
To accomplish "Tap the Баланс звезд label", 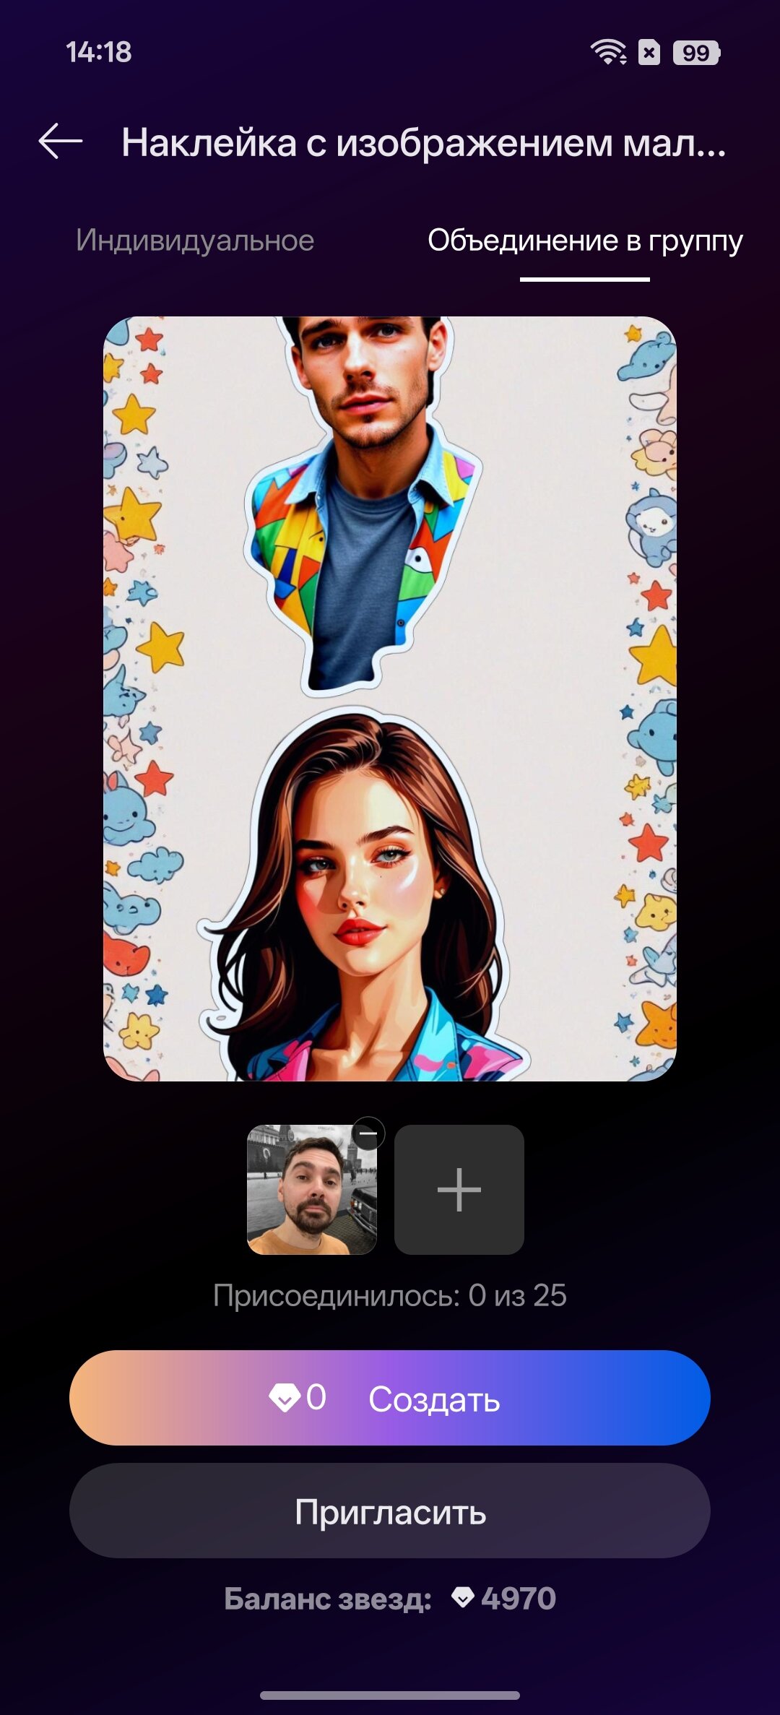I will pos(328,1598).
